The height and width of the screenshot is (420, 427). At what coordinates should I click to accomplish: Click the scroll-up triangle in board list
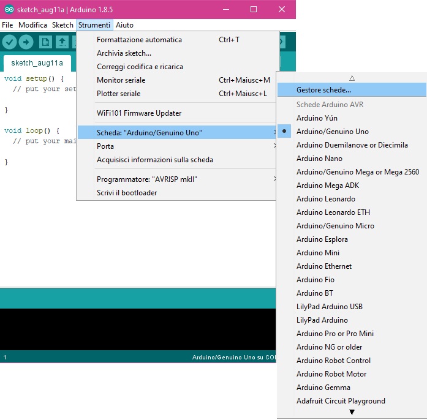[x=352, y=78]
